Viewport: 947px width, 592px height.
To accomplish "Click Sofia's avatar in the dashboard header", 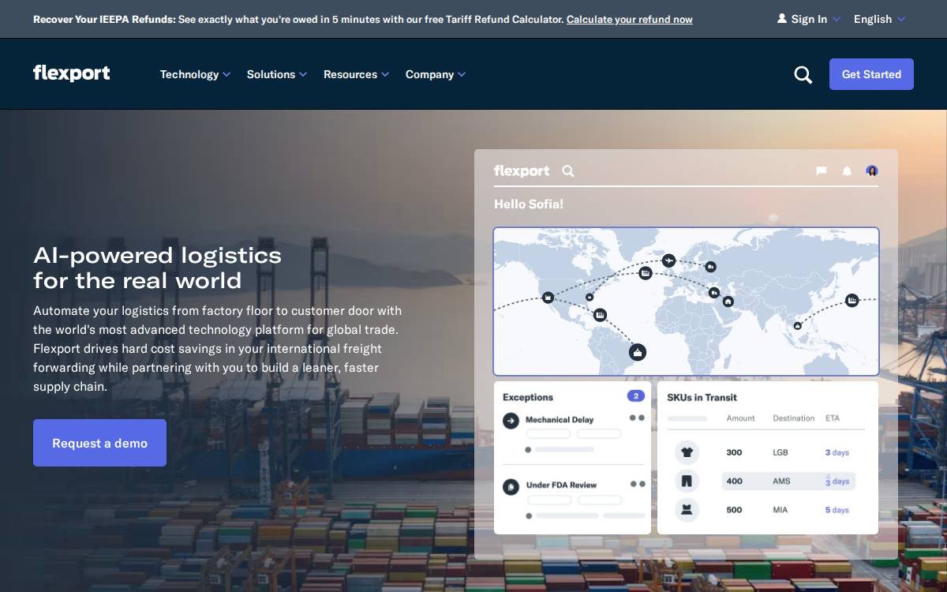I will [x=872, y=170].
